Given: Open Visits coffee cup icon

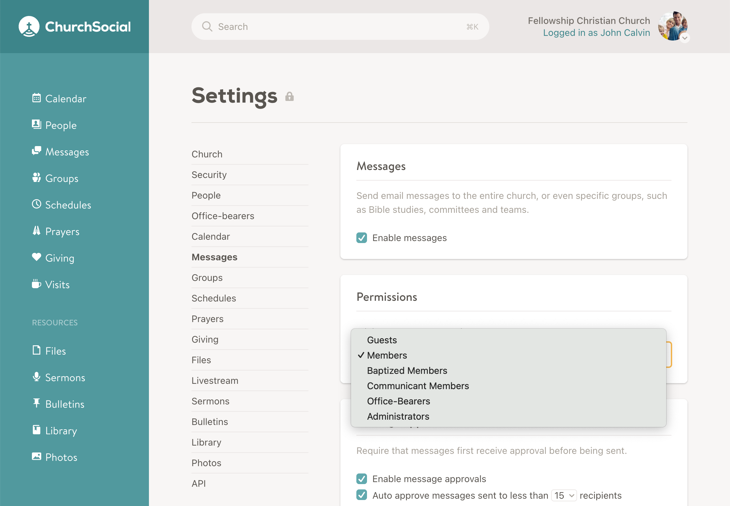Looking at the screenshot, I should [x=36, y=284].
